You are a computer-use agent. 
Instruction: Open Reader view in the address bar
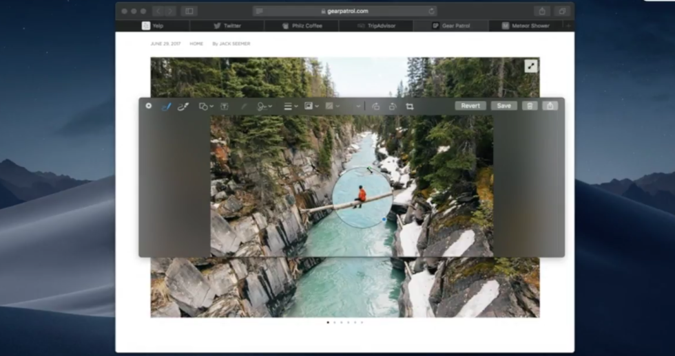[259, 11]
